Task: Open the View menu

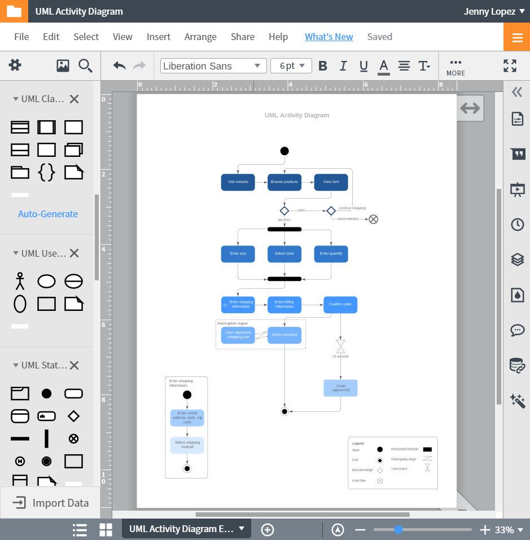Action: coord(122,37)
